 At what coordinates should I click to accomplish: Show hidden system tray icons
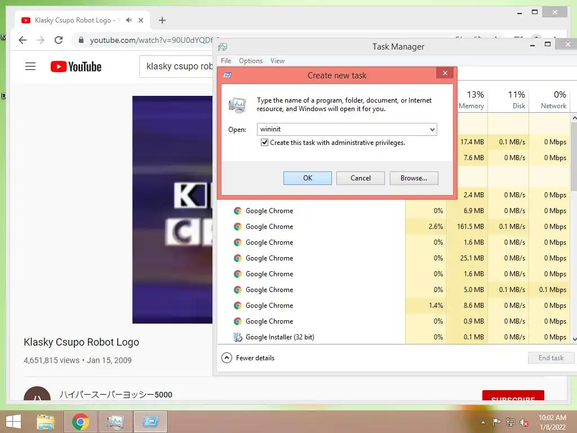483,423
